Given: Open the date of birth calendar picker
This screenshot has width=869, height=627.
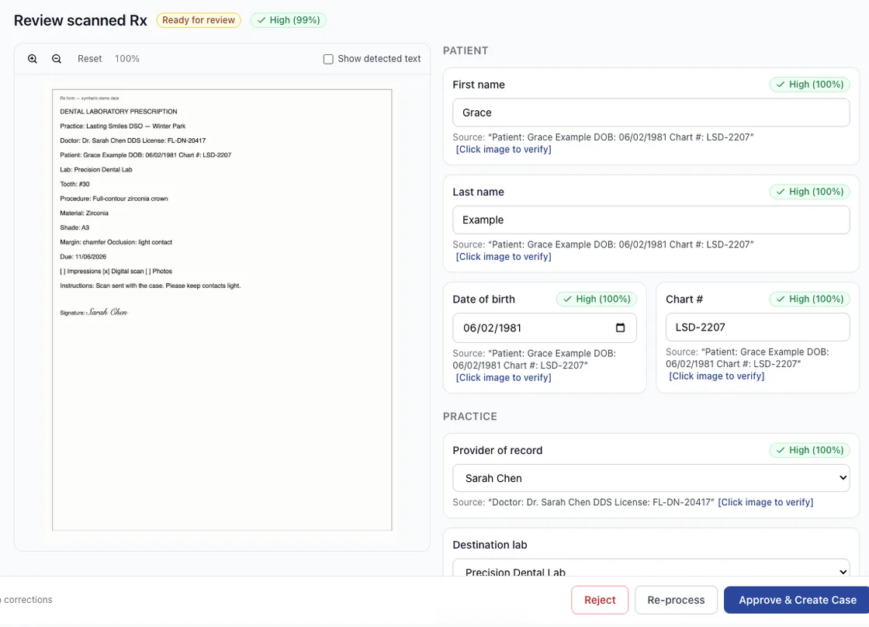Looking at the screenshot, I should pyautogui.click(x=620, y=327).
